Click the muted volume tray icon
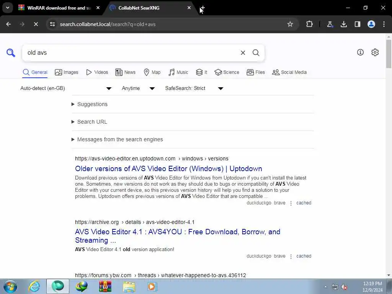 (x=345, y=287)
